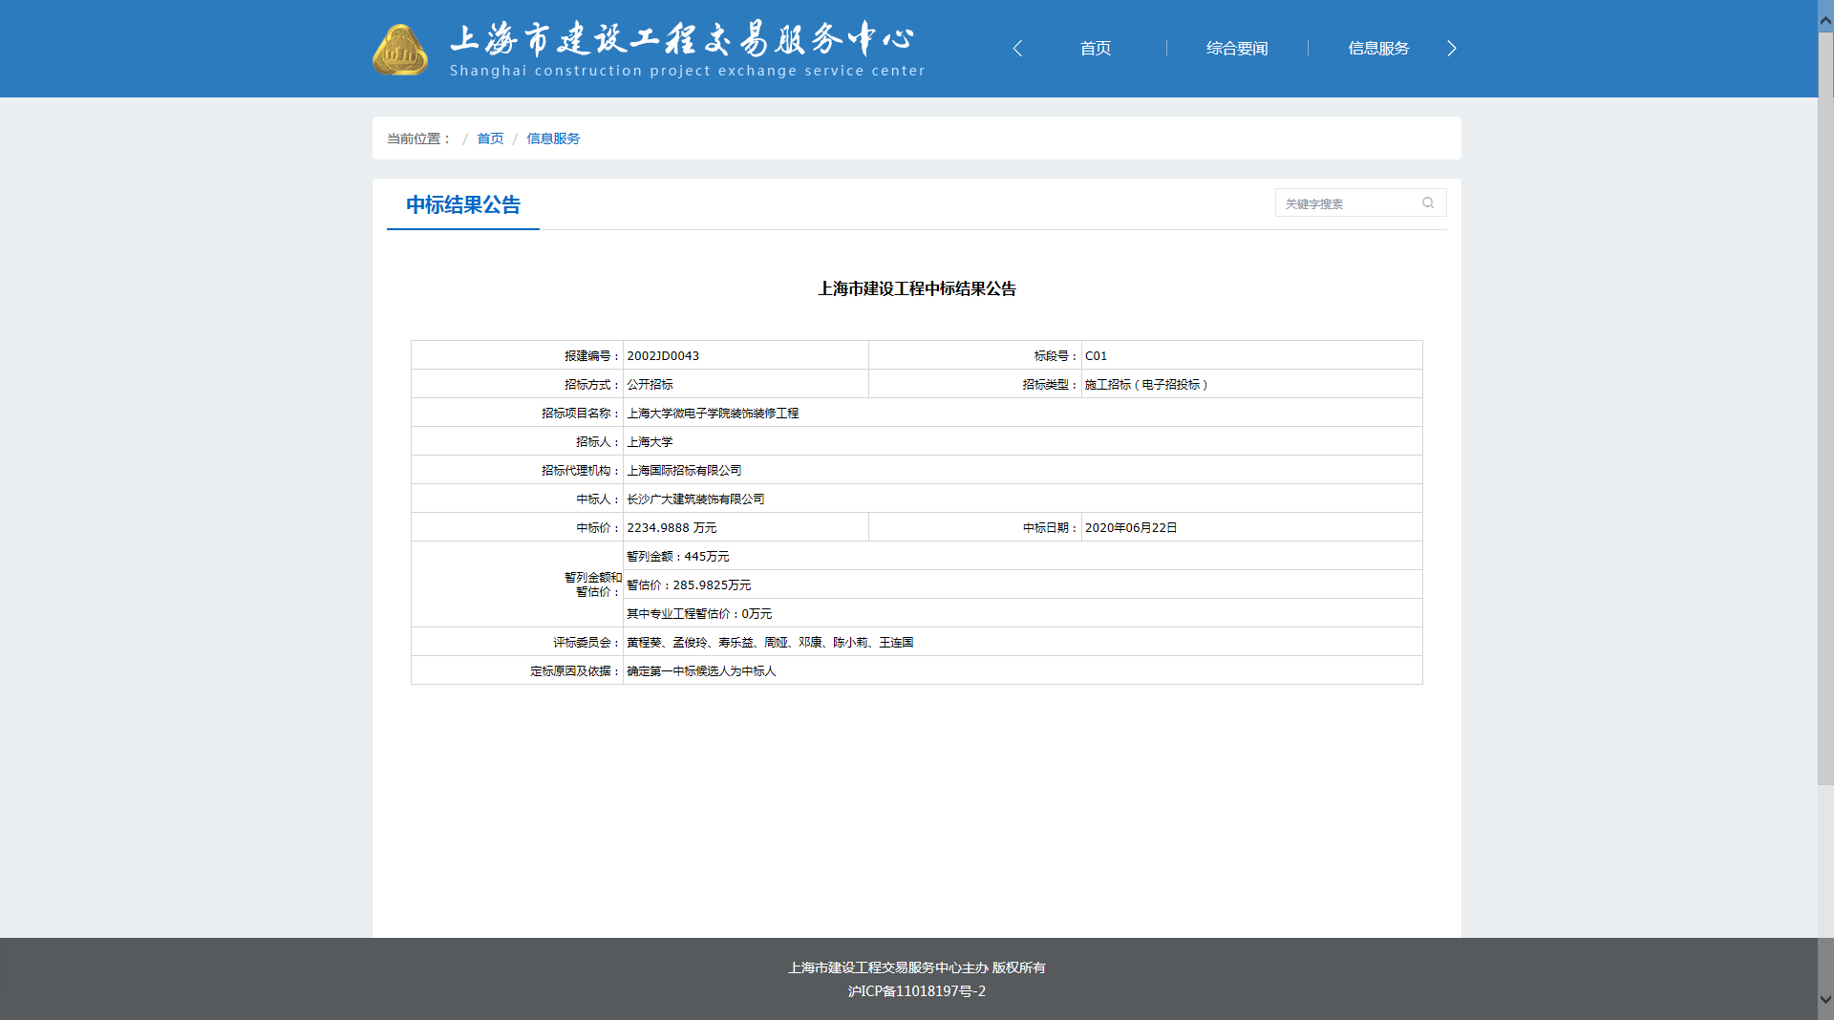Click the Shanghai construction center logo emblem

click(400, 50)
